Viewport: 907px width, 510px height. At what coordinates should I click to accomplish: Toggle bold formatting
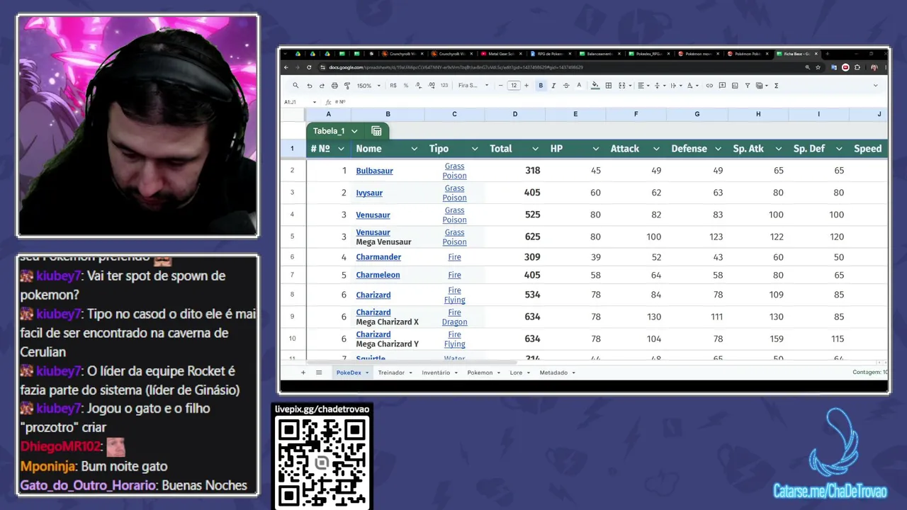coord(541,86)
